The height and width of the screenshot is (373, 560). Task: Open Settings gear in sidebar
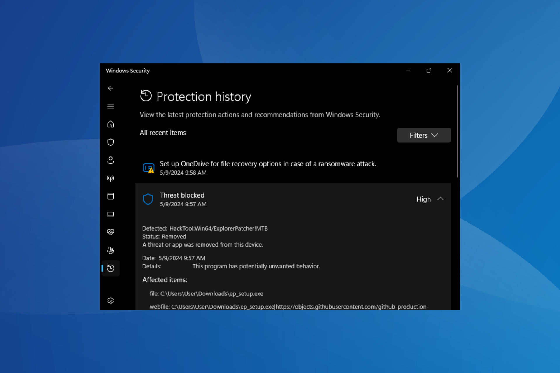(x=111, y=301)
